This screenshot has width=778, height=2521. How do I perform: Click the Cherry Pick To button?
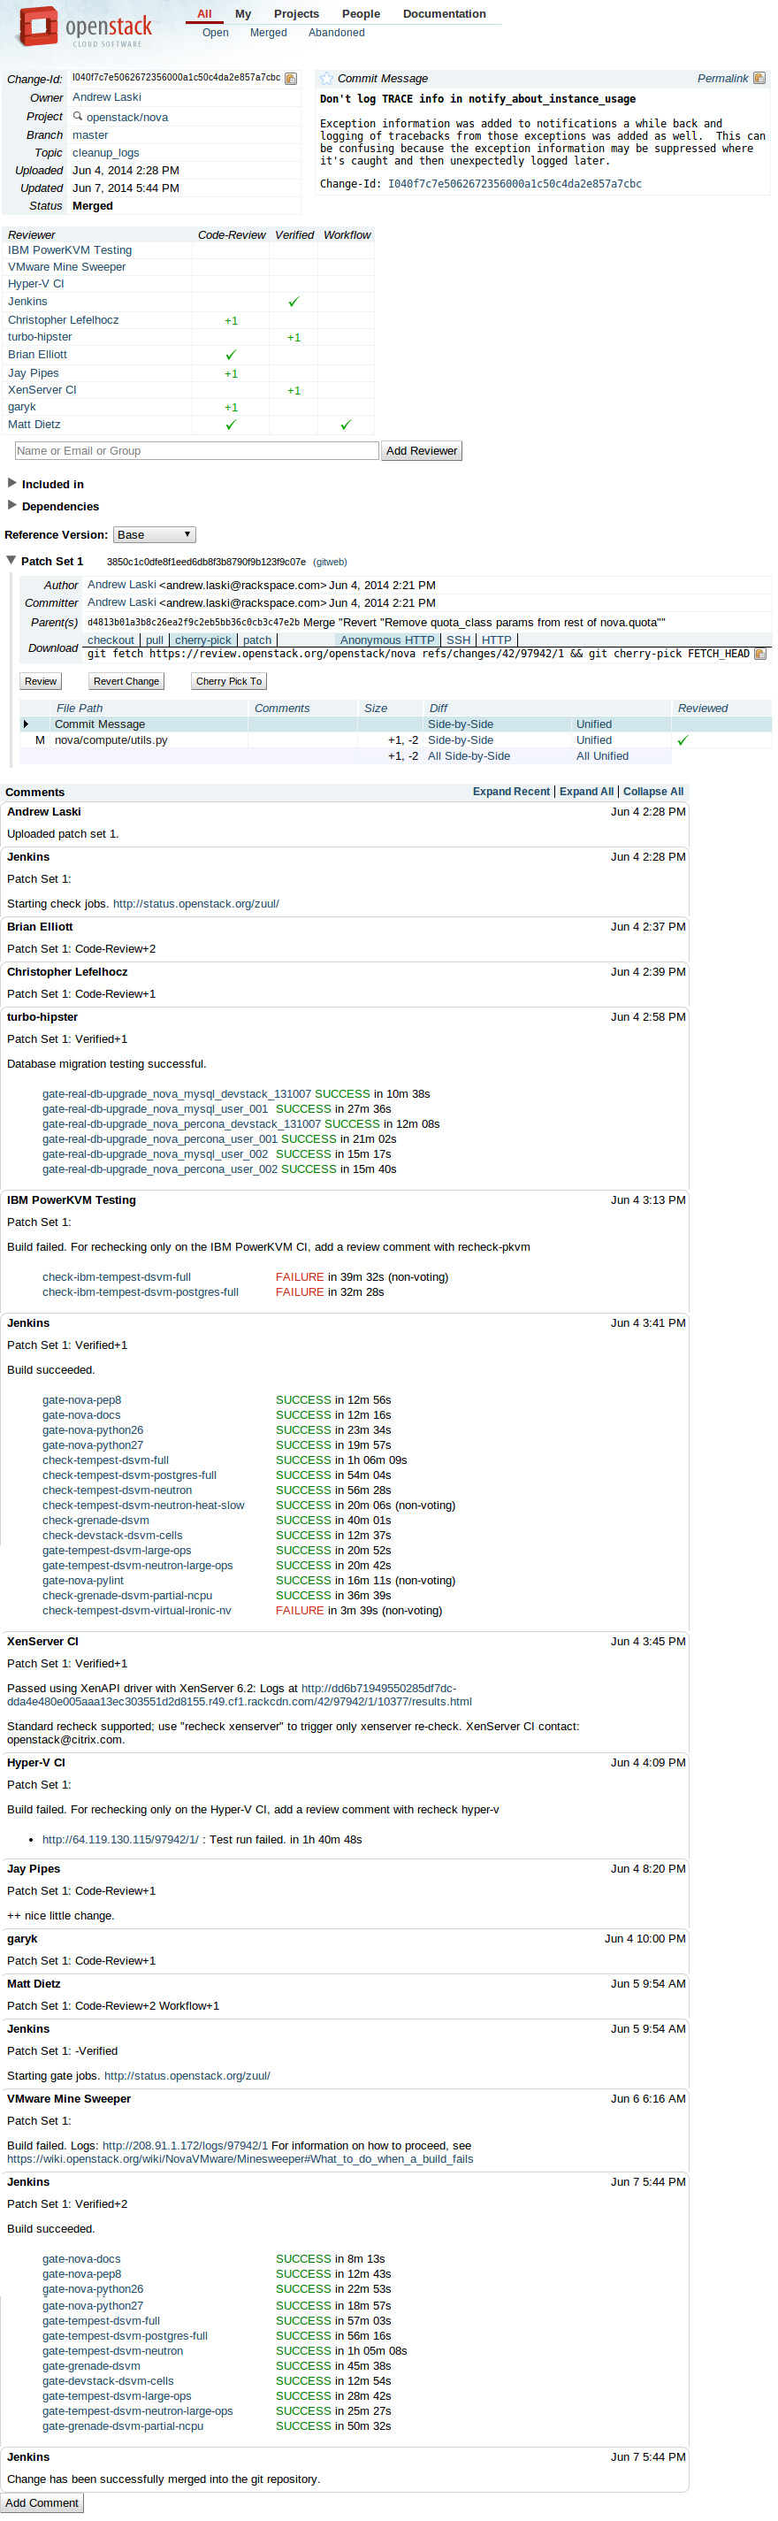(x=229, y=681)
